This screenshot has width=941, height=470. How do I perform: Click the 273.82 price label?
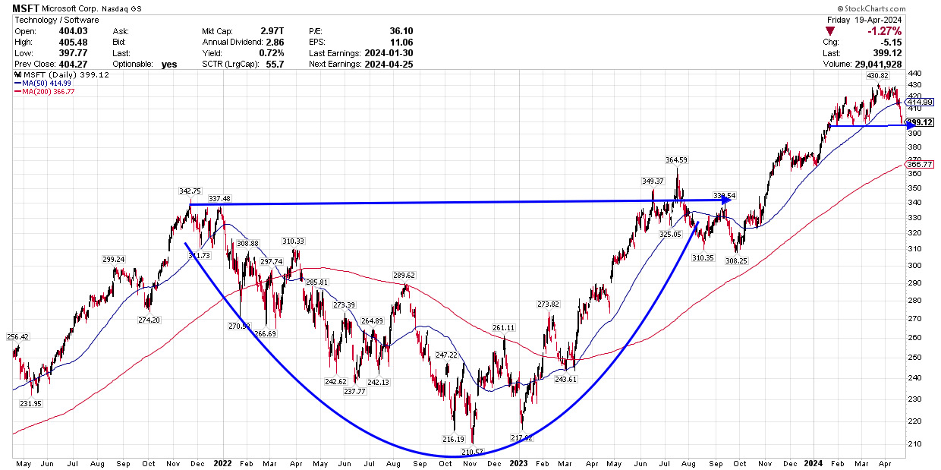click(x=549, y=304)
